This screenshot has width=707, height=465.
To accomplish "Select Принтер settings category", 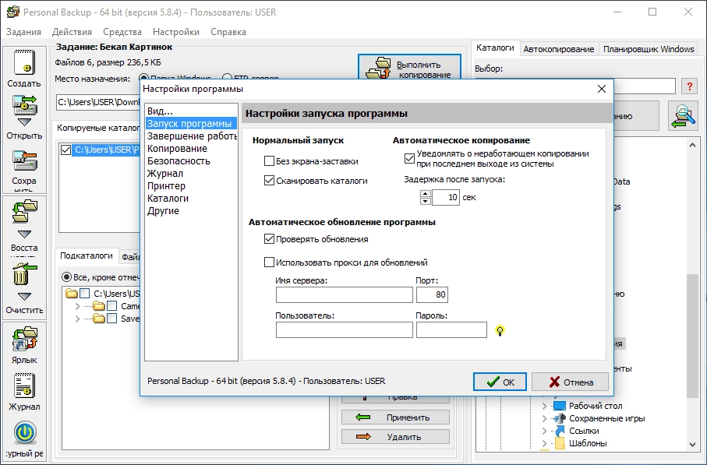I will point(191,185).
